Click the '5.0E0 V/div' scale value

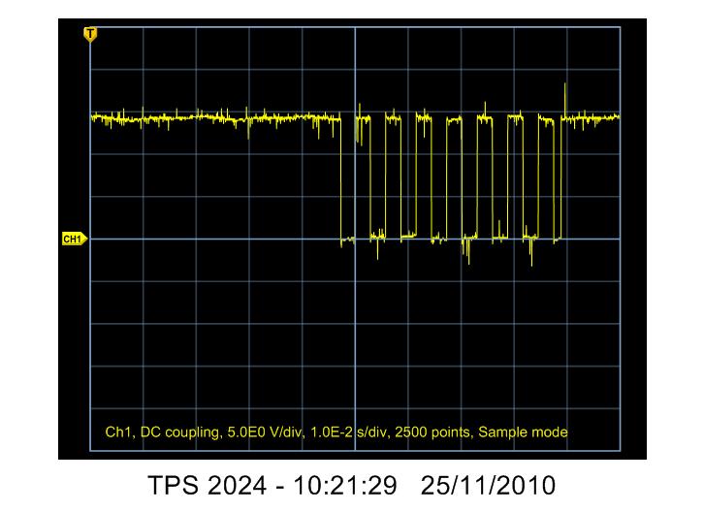(x=267, y=432)
